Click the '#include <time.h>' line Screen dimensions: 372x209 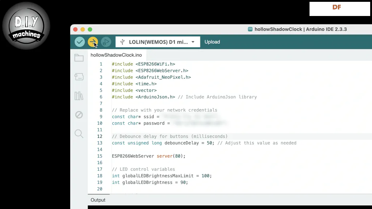[x=134, y=84]
